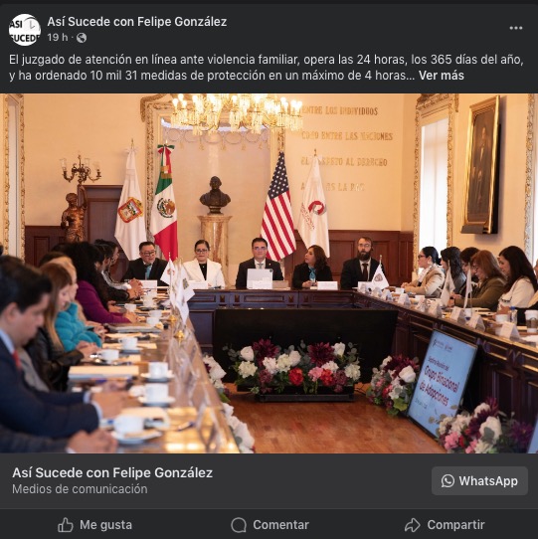Click the page title below the photo
This screenshot has height=539, width=538.
point(112,472)
